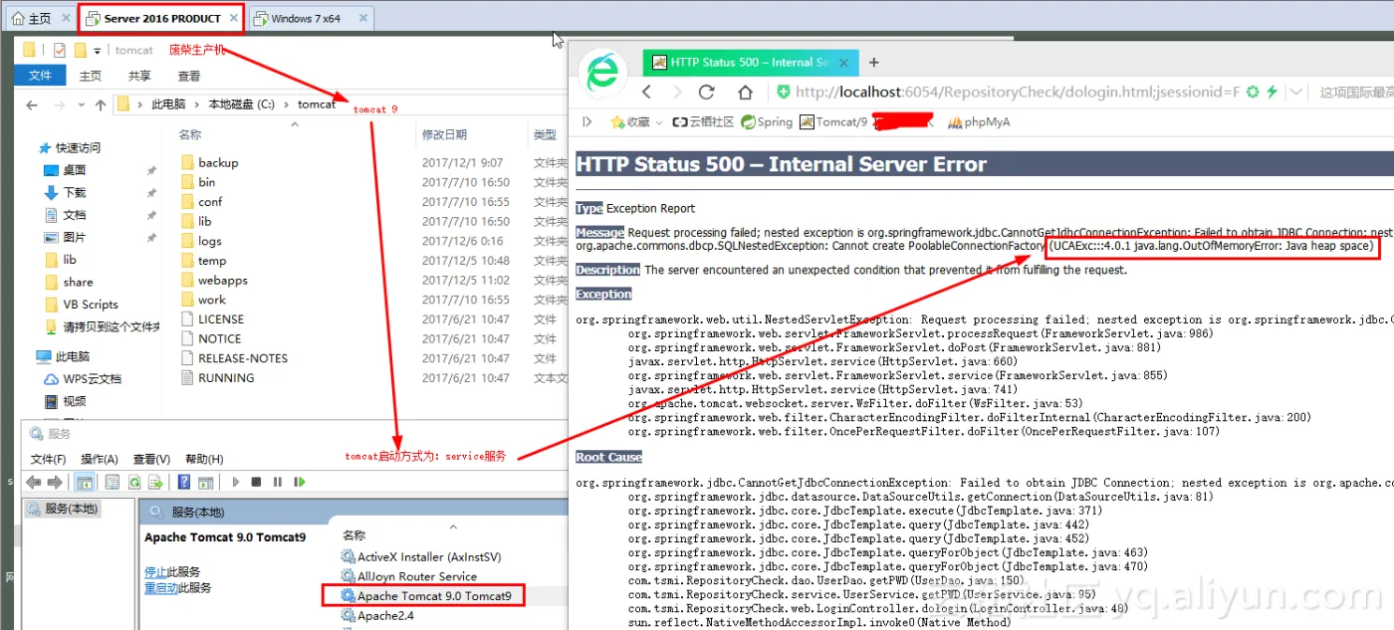1394x630 pixels.
Task: Switch to the Windows 7 x64 tab
Action: pos(310,18)
